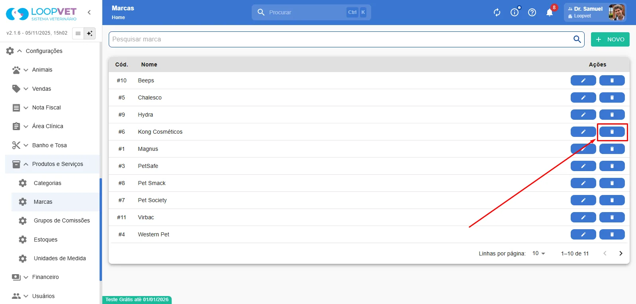Open the Linhas por página dropdown
Screen dimensions: 636x304
pyautogui.click(x=538, y=253)
